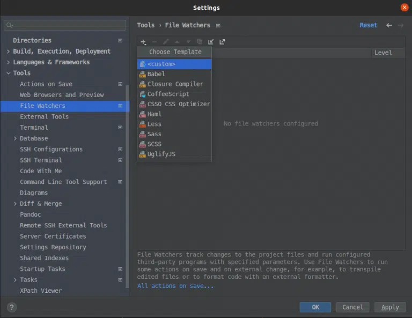This screenshot has height=318, width=412.
Task: Click the Cancel button
Action: pos(352,307)
